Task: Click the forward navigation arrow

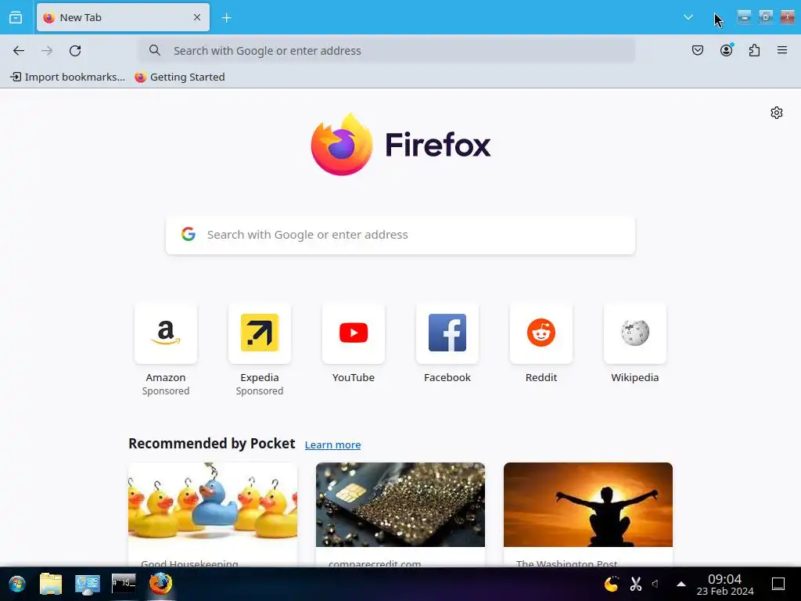Action: (47, 51)
